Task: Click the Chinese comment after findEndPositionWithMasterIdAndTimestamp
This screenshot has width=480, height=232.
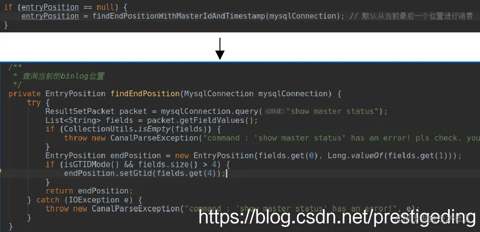Action: (411, 16)
